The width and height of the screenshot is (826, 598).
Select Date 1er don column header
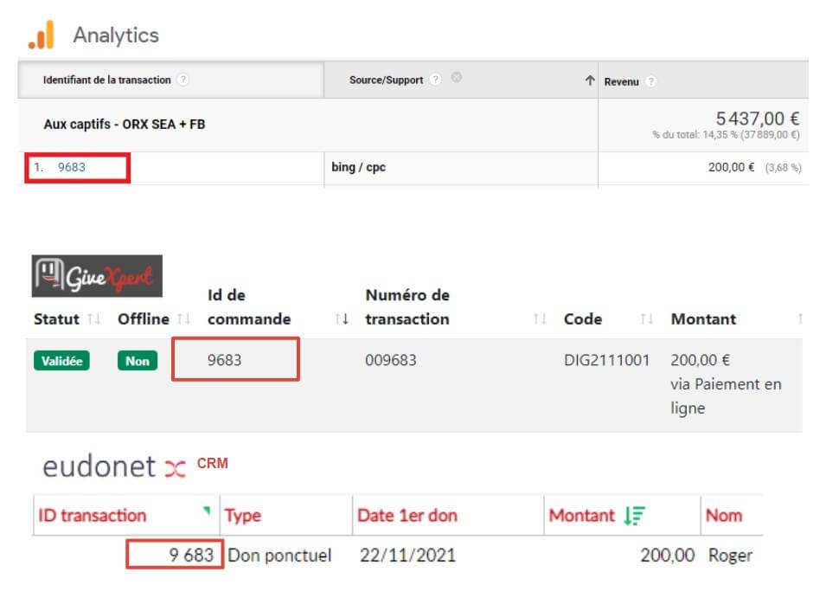(x=407, y=516)
